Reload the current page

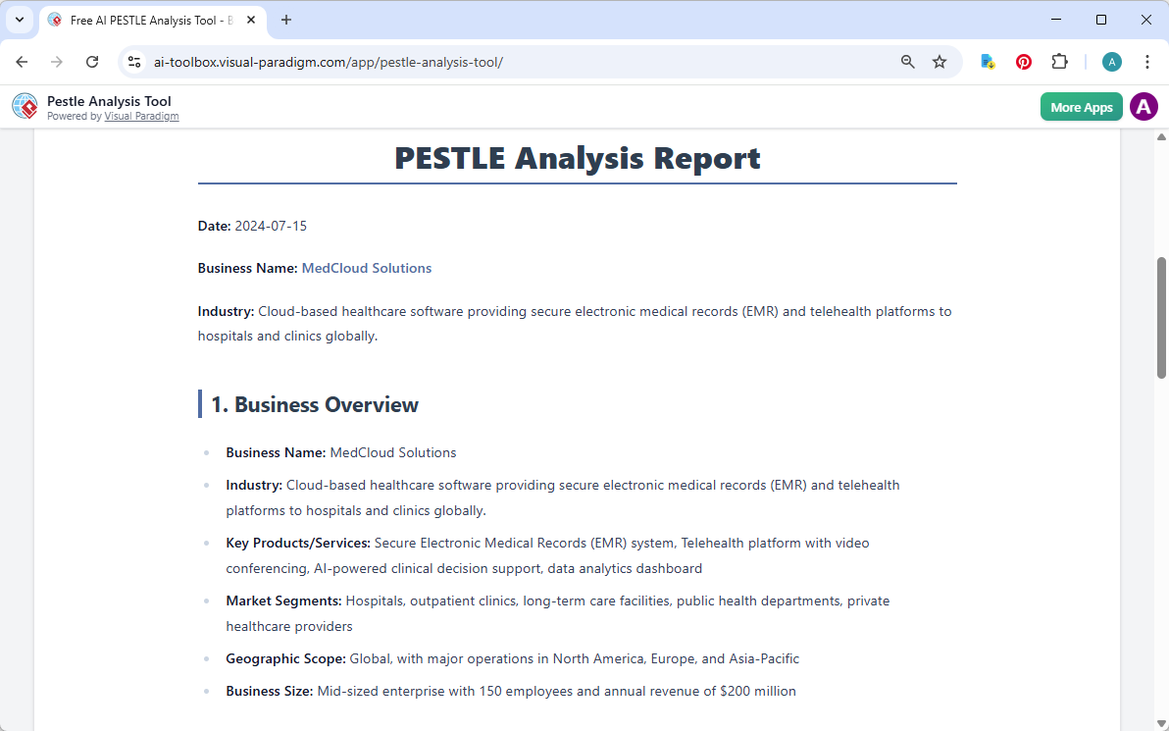pos(92,61)
